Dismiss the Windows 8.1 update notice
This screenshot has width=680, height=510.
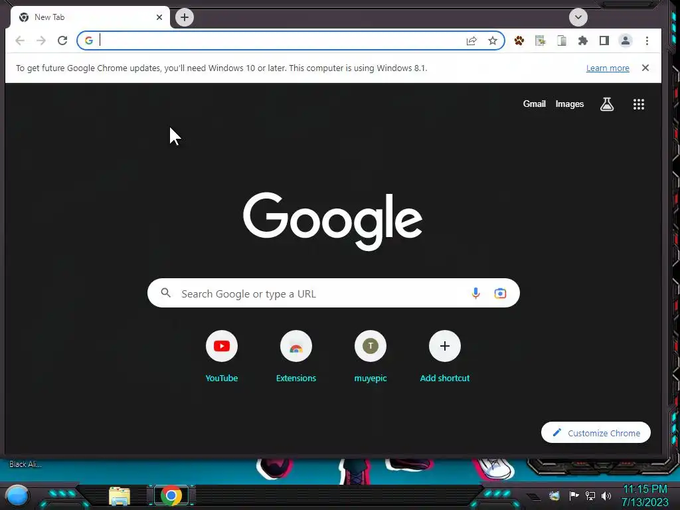(645, 68)
